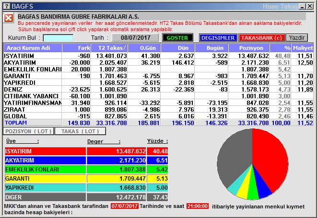Click Bugün value -73.195

tap(217, 103)
